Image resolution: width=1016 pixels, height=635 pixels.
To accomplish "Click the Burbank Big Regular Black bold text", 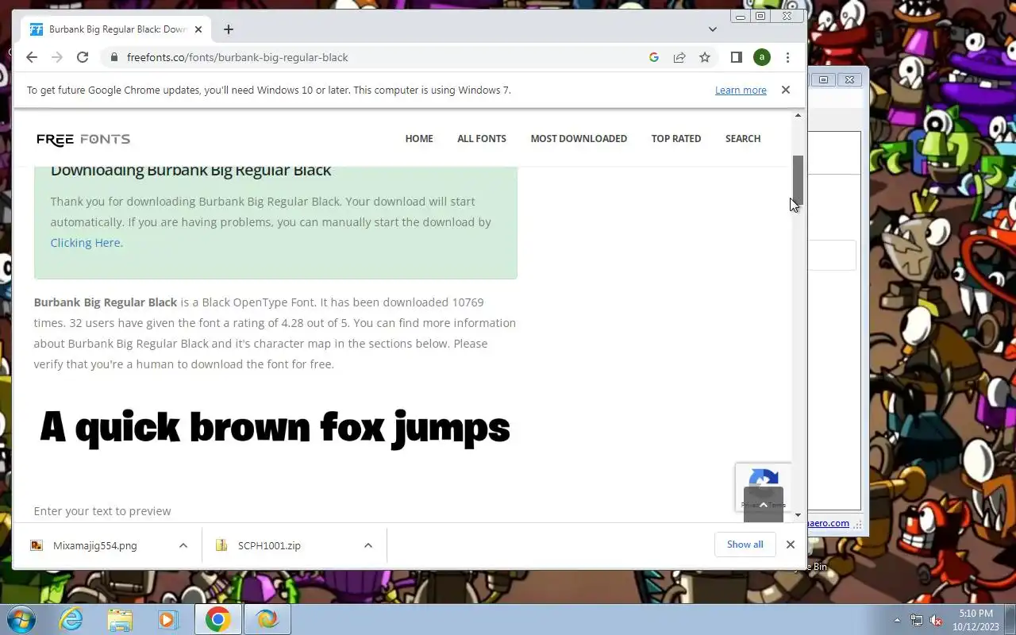I will pos(106,302).
